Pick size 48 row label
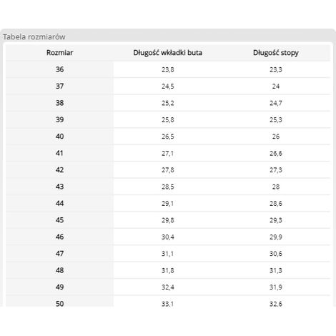The height and width of the screenshot is (336, 336). click(59, 270)
